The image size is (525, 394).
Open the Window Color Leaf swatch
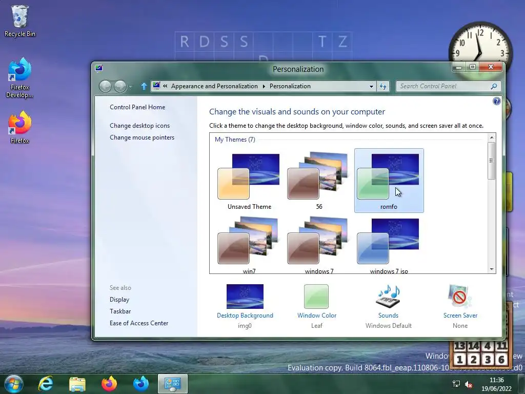(316, 296)
